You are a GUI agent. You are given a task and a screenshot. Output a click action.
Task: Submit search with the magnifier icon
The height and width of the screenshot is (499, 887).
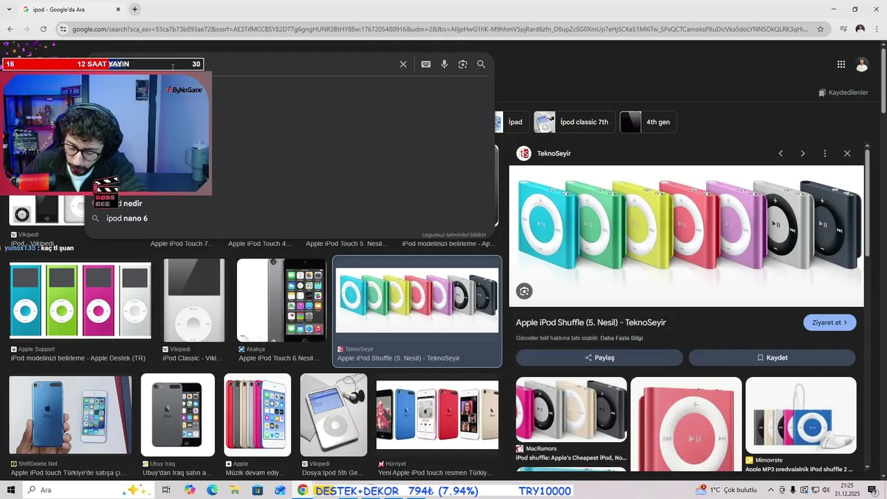click(481, 64)
